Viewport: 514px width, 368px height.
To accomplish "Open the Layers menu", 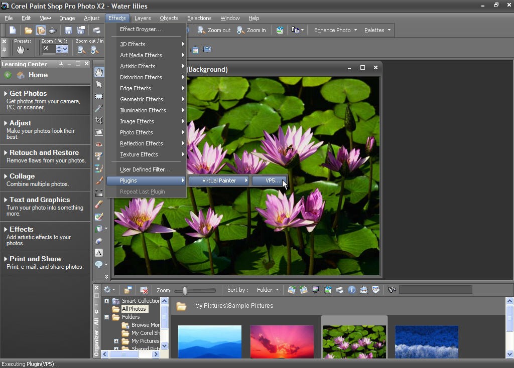I will pos(143,18).
